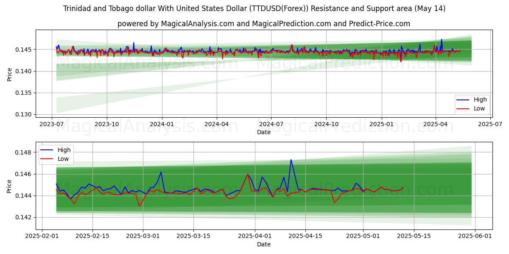Image resolution: width=509 pixels, height=254 pixels.
Task: Click the 2025-06-01 date tick label
Action: [475, 236]
